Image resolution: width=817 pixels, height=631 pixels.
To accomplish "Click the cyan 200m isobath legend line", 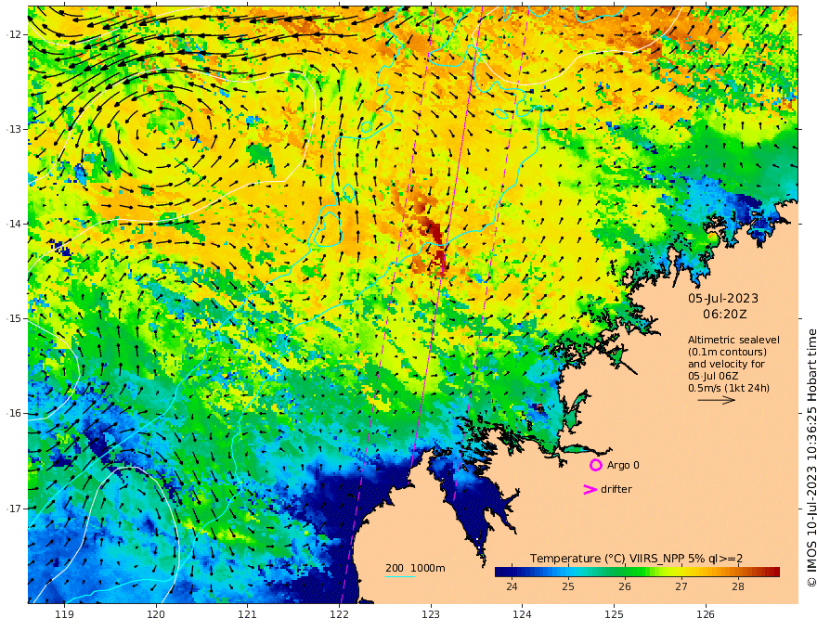I will pos(400,576).
